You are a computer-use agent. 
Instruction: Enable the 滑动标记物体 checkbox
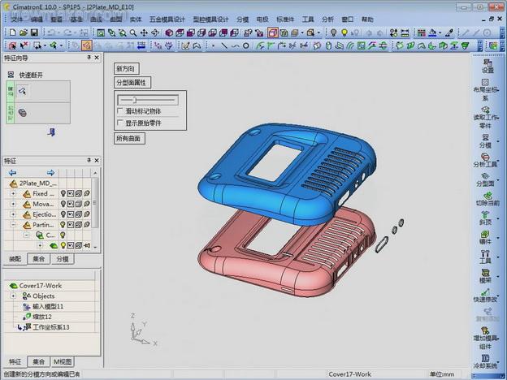[120, 111]
